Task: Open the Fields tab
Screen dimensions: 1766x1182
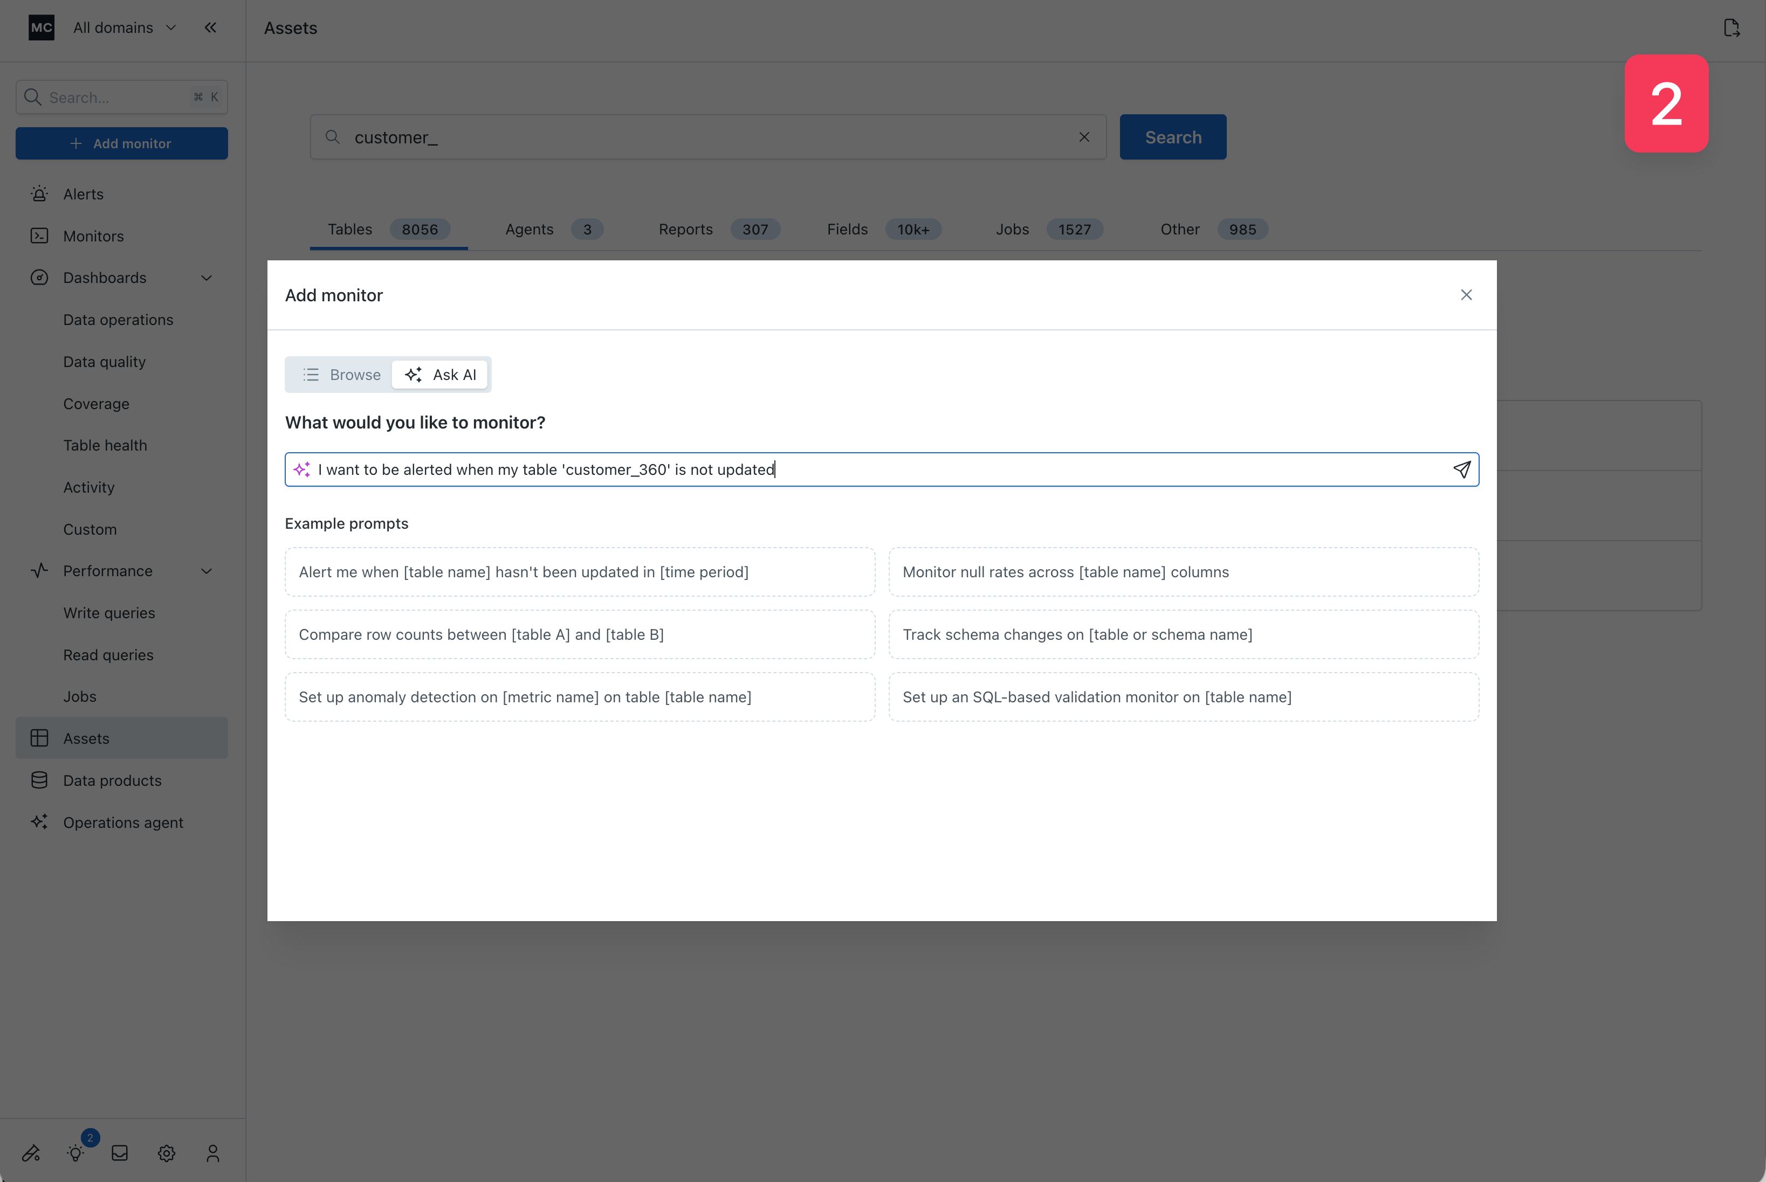Action: tap(847, 229)
